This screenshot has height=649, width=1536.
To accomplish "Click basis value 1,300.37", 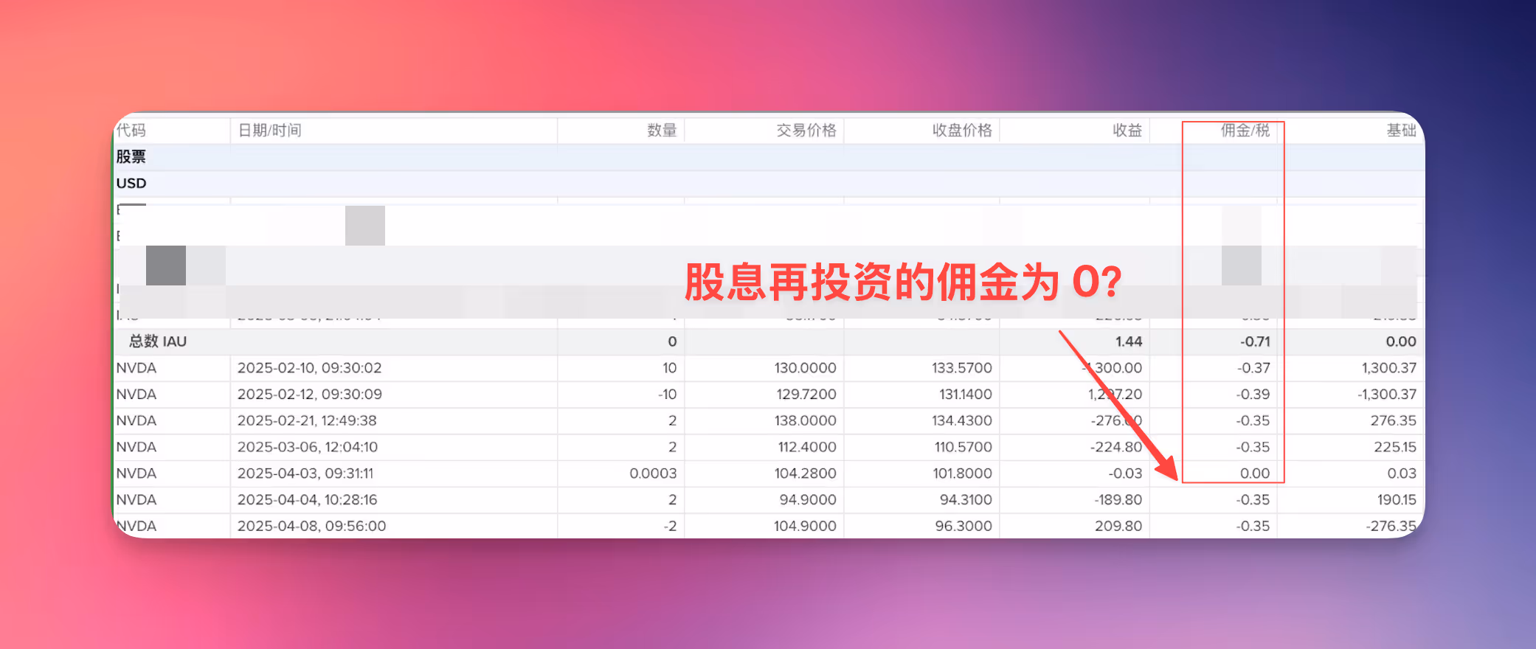I will point(1389,368).
